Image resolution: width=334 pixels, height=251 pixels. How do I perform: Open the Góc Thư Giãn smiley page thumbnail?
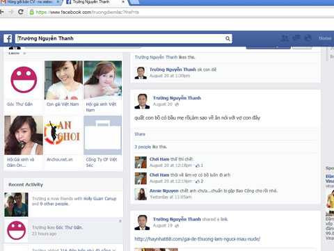[x=24, y=80]
